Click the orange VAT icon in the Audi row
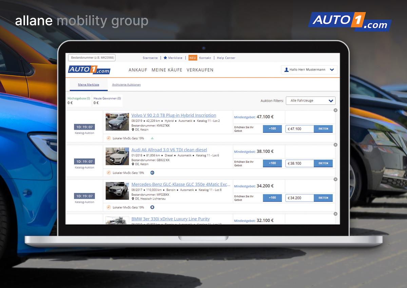407x288 pixels. coord(109,173)
